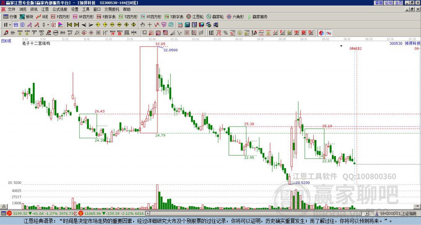Step chart right with black arrow

click(91, 25)
